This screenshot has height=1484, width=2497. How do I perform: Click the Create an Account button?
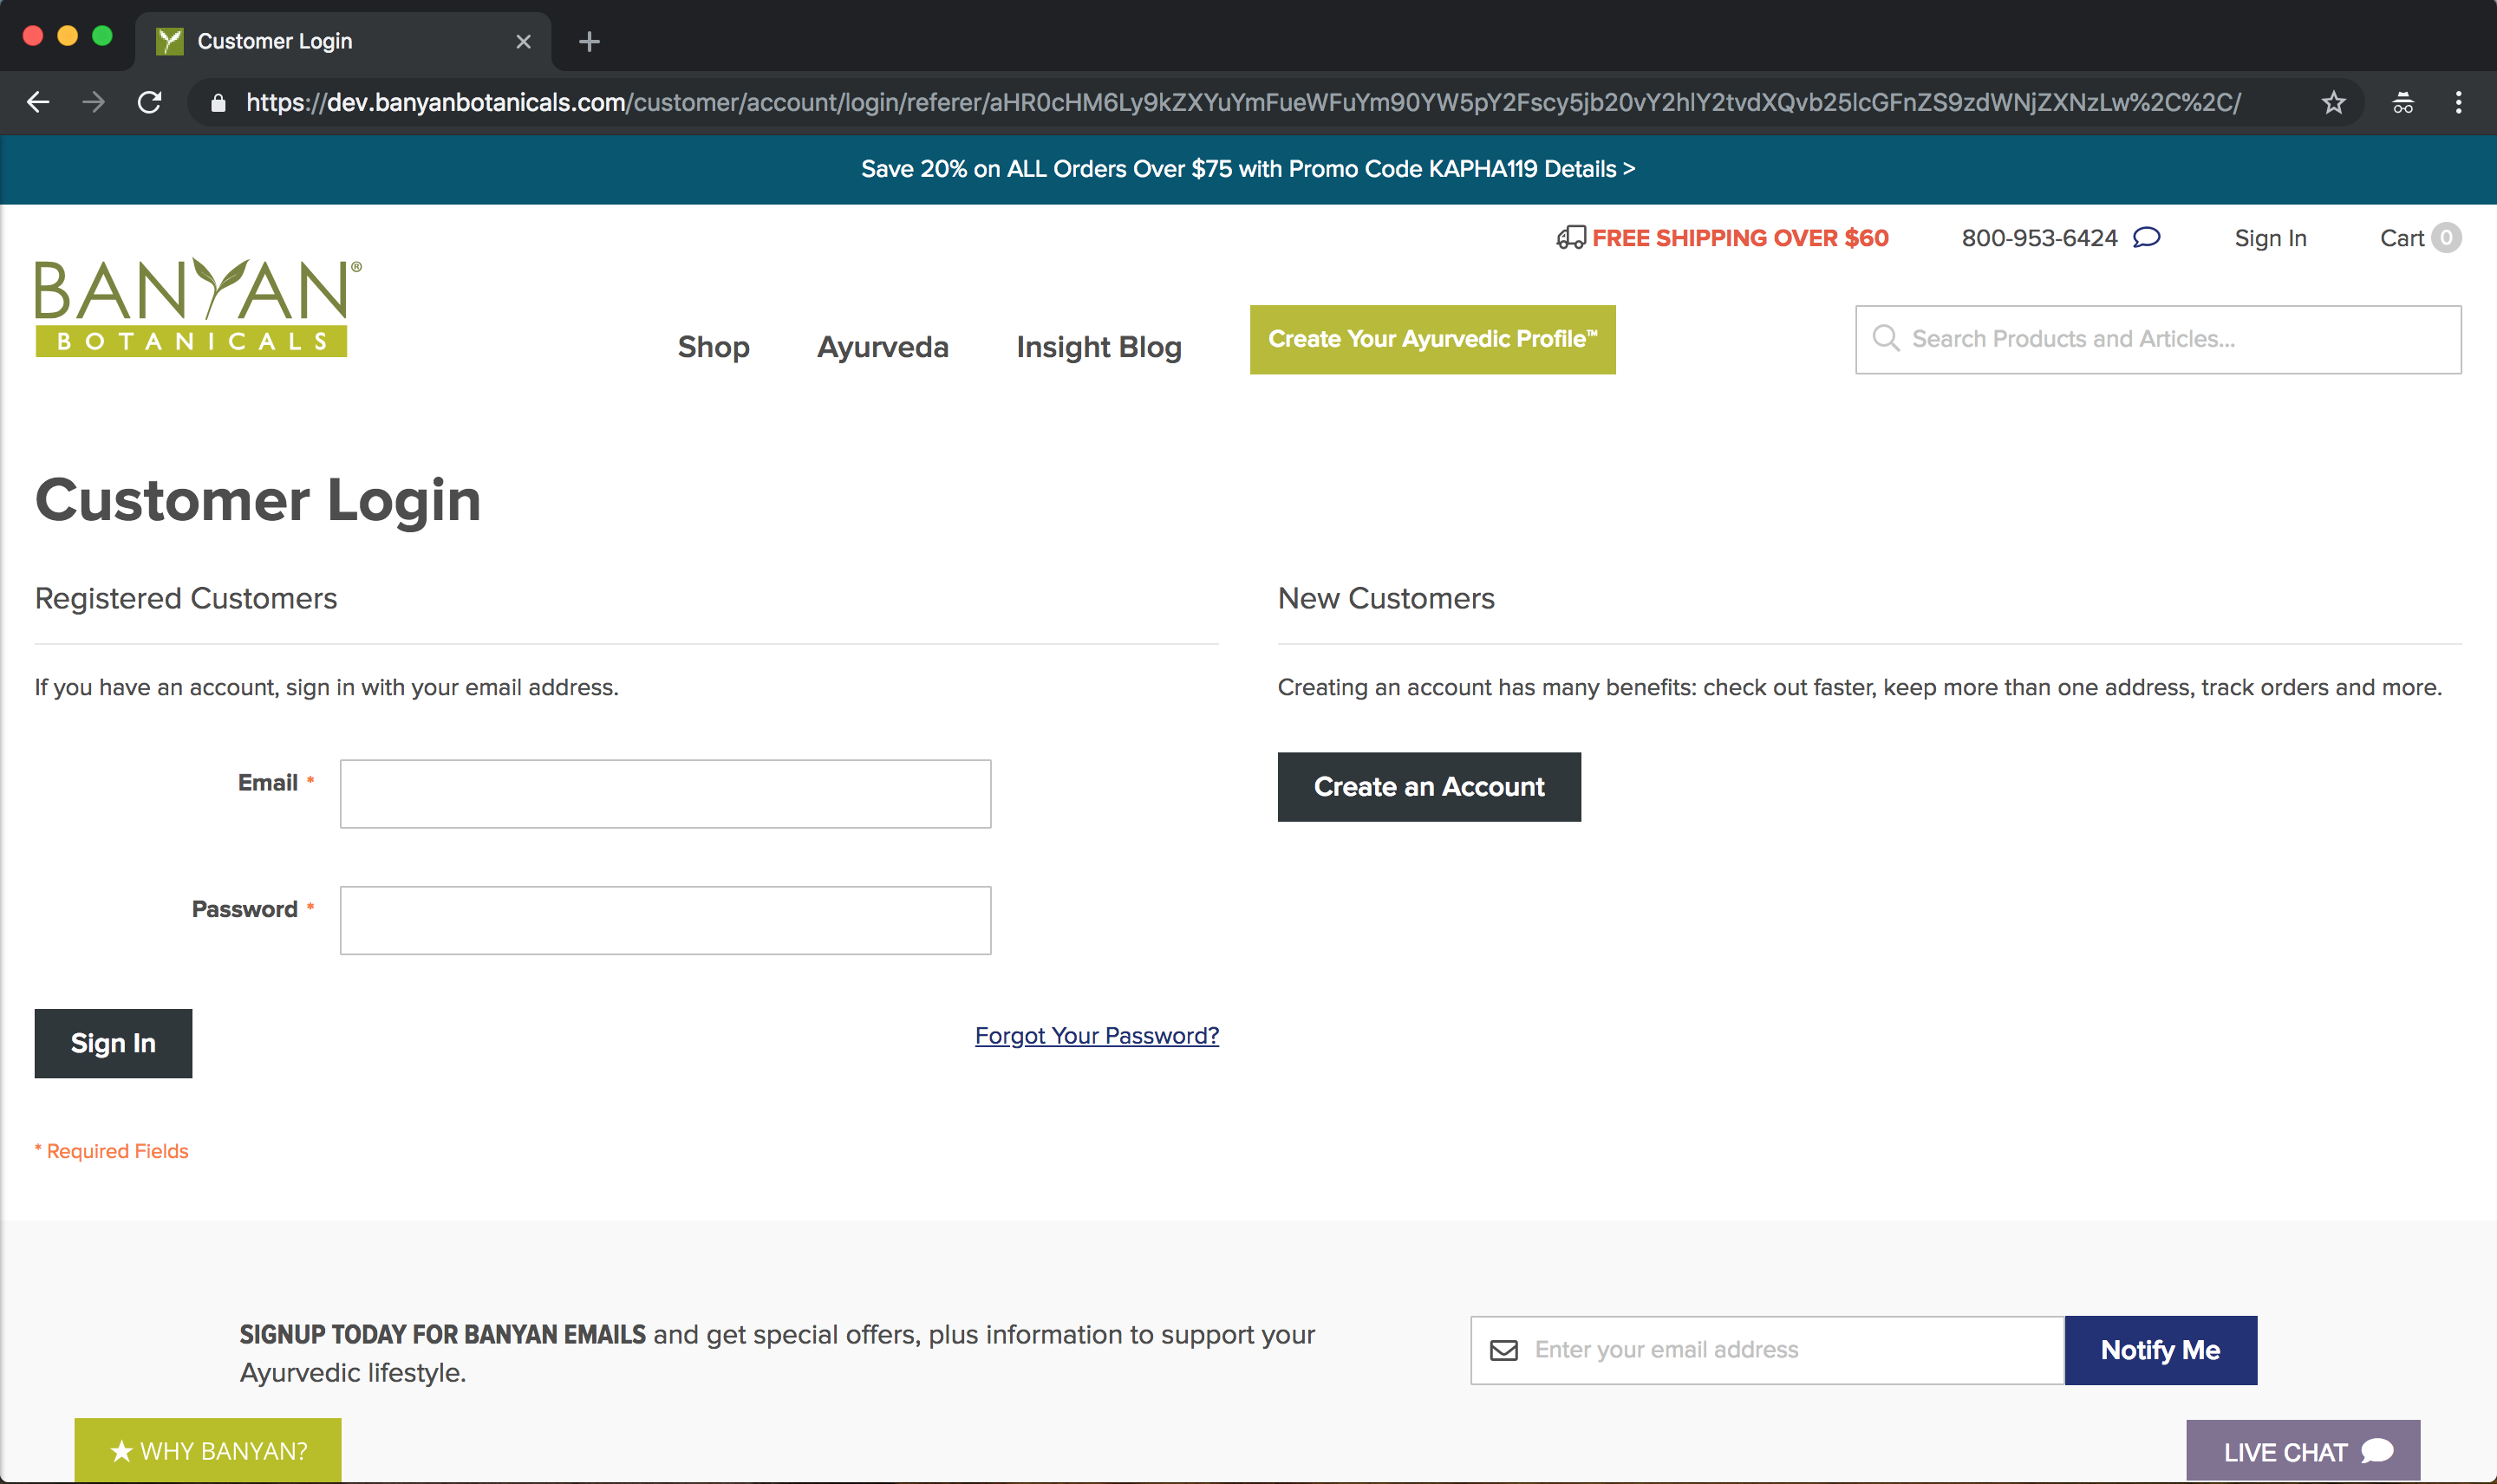1429,787
